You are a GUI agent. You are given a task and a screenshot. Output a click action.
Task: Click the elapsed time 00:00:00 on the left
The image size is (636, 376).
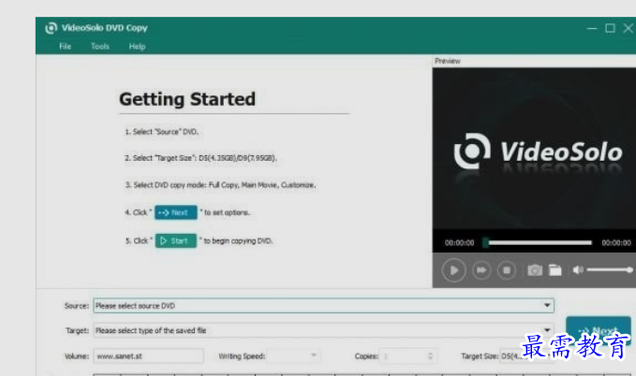(x=459, y=242)
